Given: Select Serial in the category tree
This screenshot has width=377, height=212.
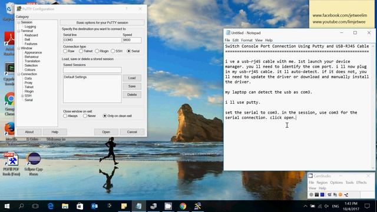Looking at the screenshot, I should [28, 100].
